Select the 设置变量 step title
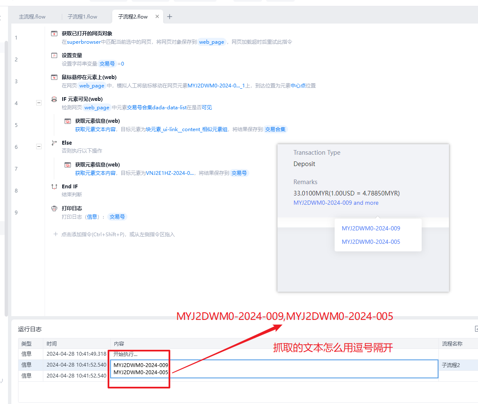This screenshot has width=478, height=404. click(72, 55)
